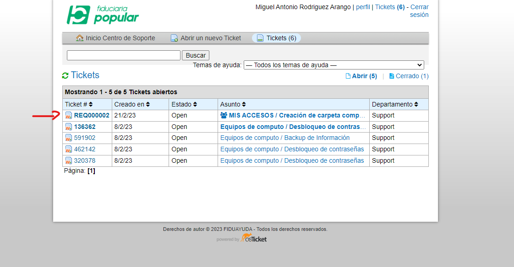Open the Backup de Información ticket

tap(284, 138)
